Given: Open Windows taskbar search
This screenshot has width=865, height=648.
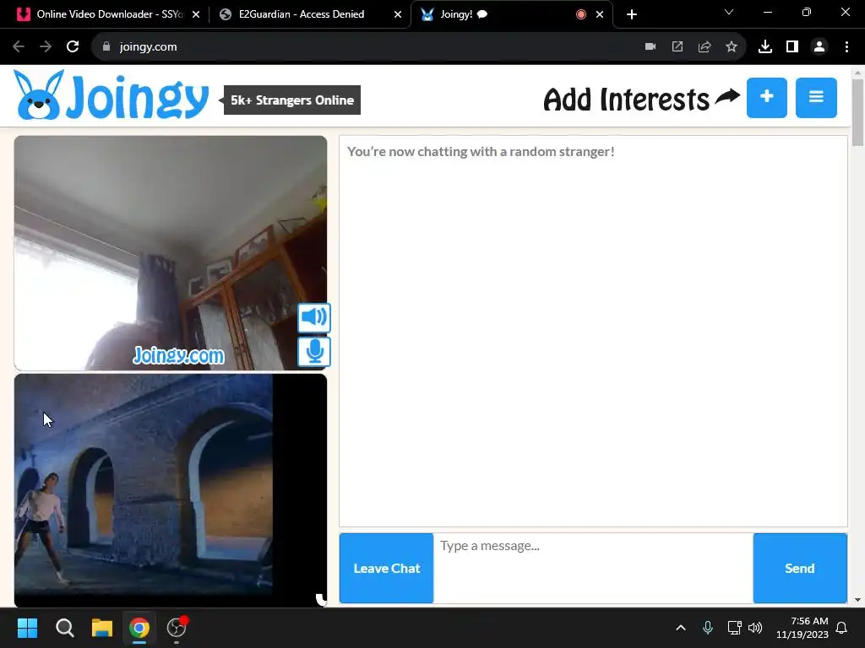Looking at the screenshot, I should (64, 628).
